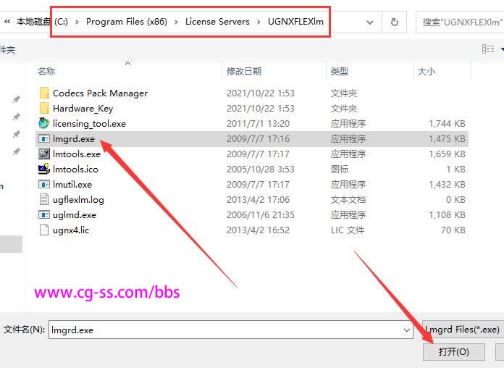Screen dimensions: 504x368
Task: Open the view options dropdown
Action: click(500, 49)
